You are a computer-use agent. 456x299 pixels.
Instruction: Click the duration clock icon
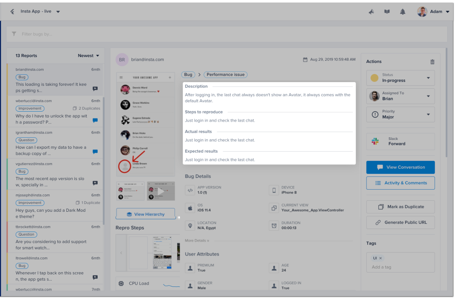(x=274, y=226)
